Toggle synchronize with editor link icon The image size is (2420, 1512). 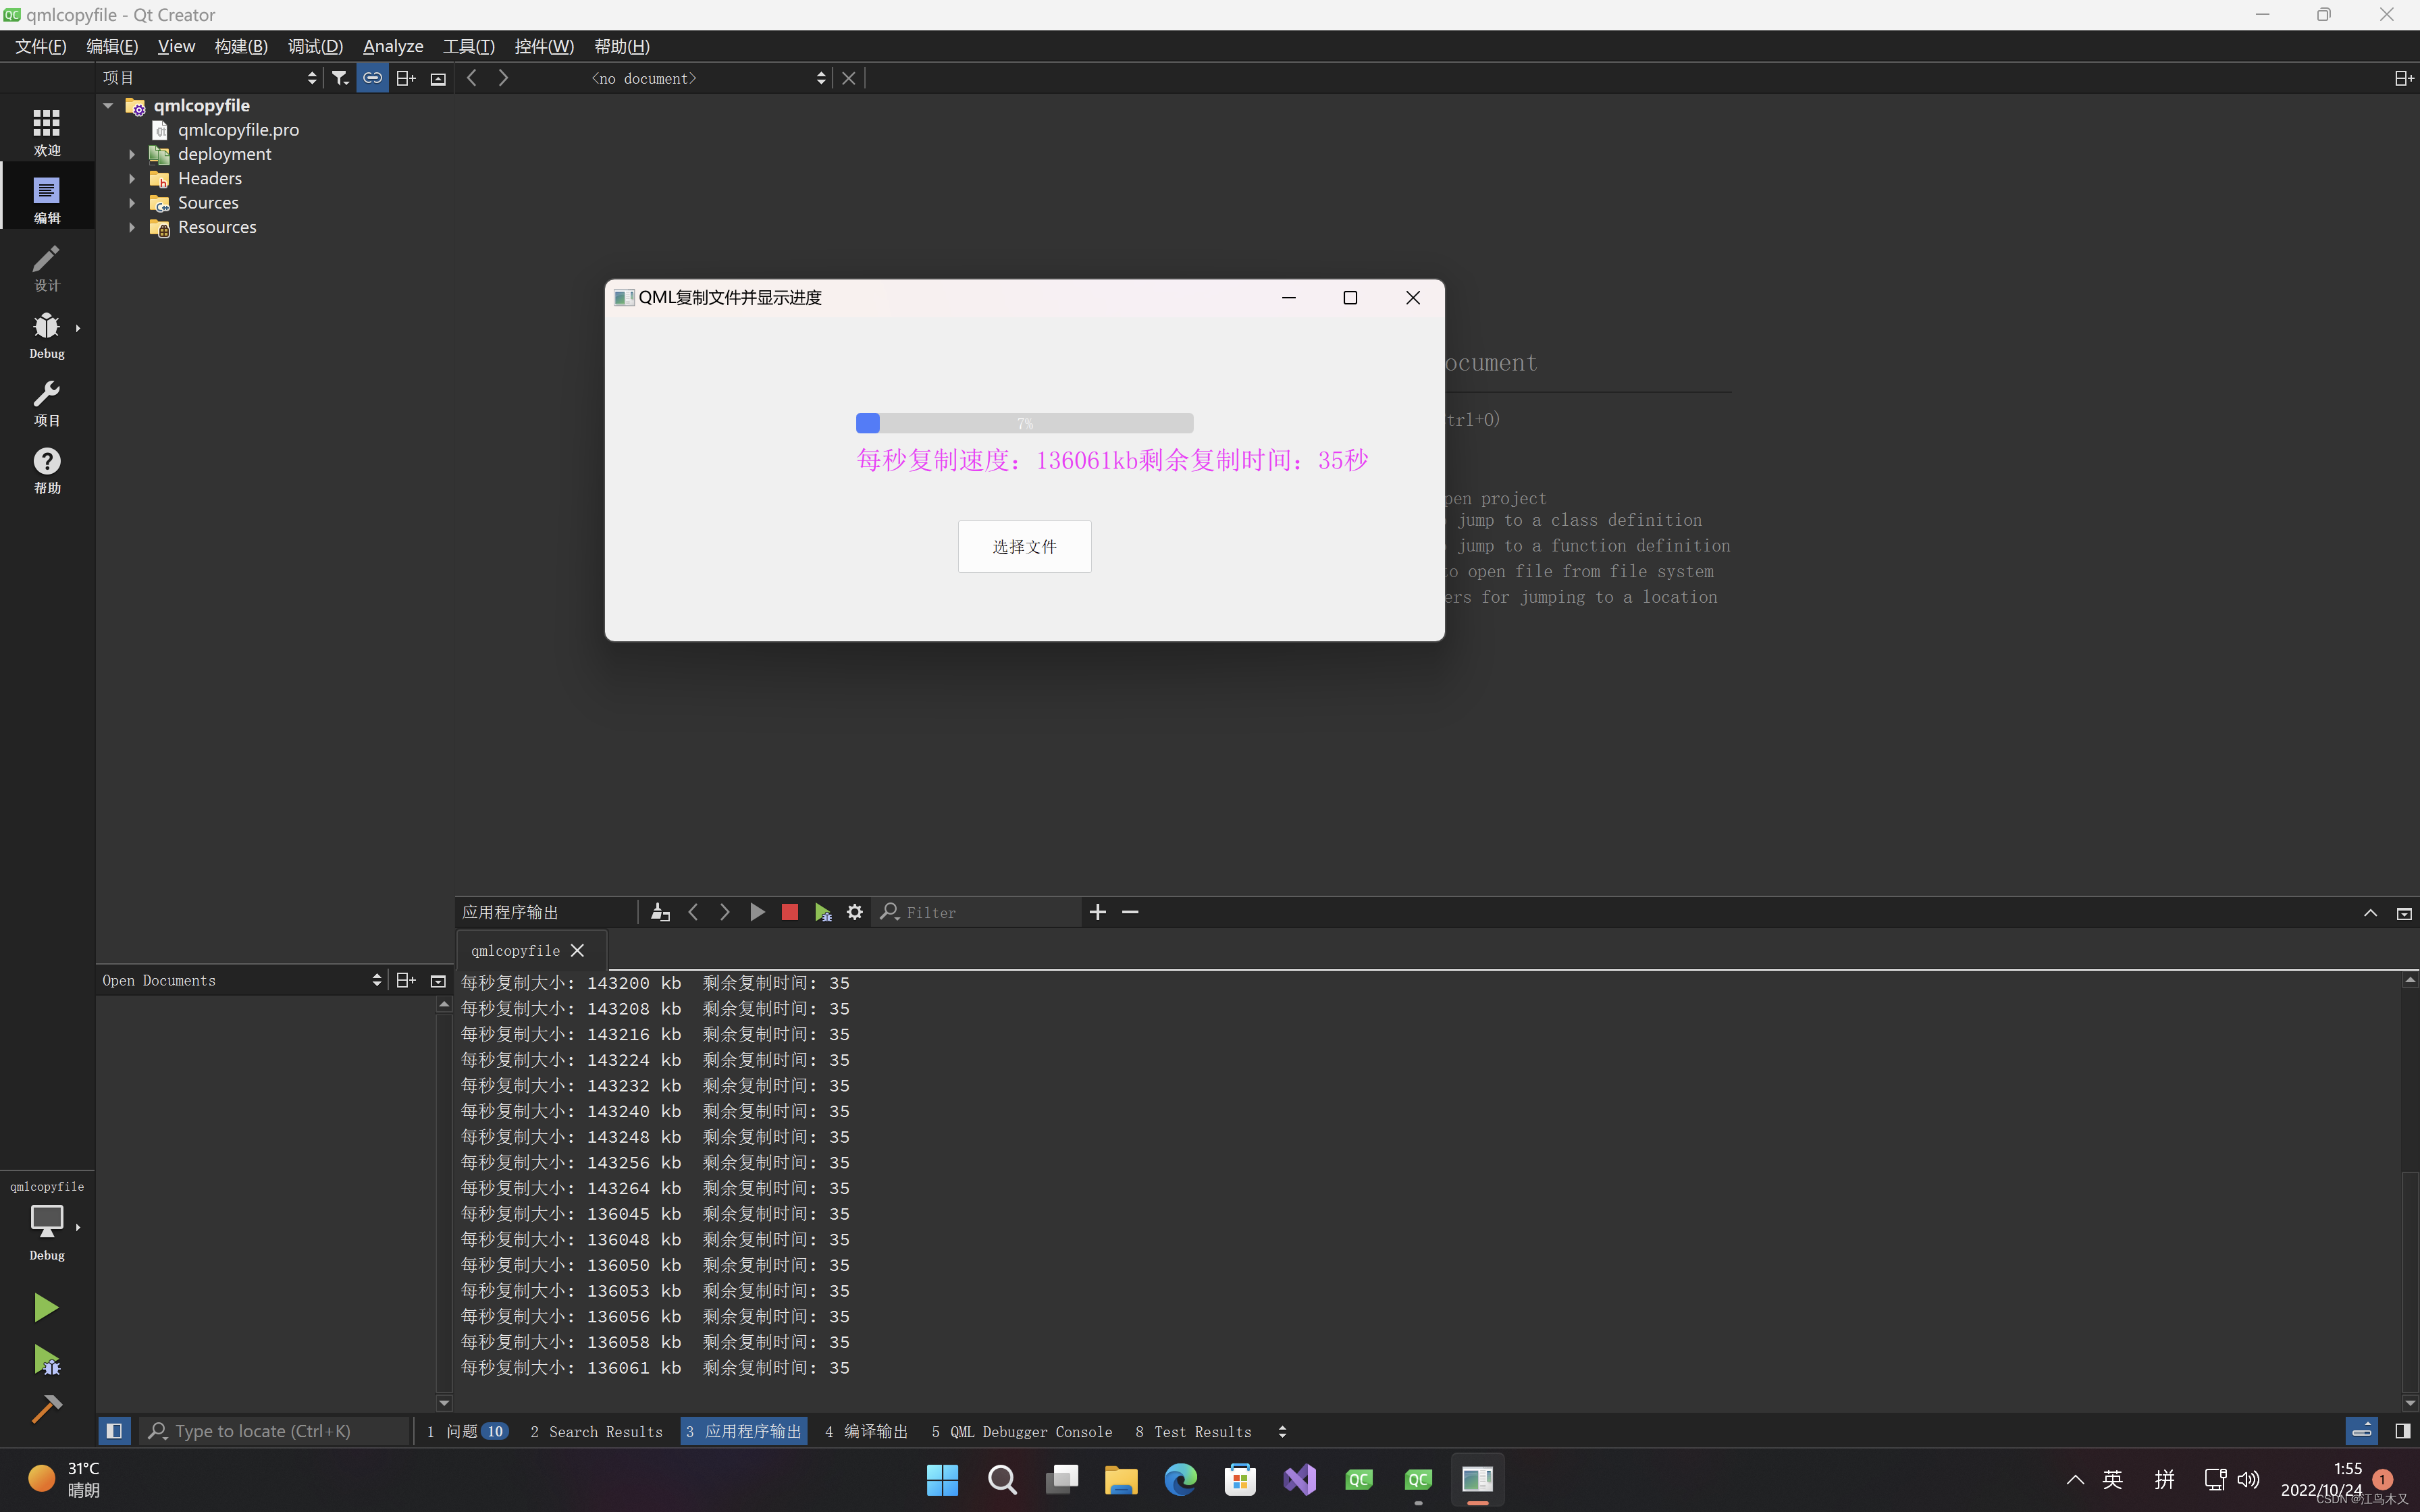[372, 78]
